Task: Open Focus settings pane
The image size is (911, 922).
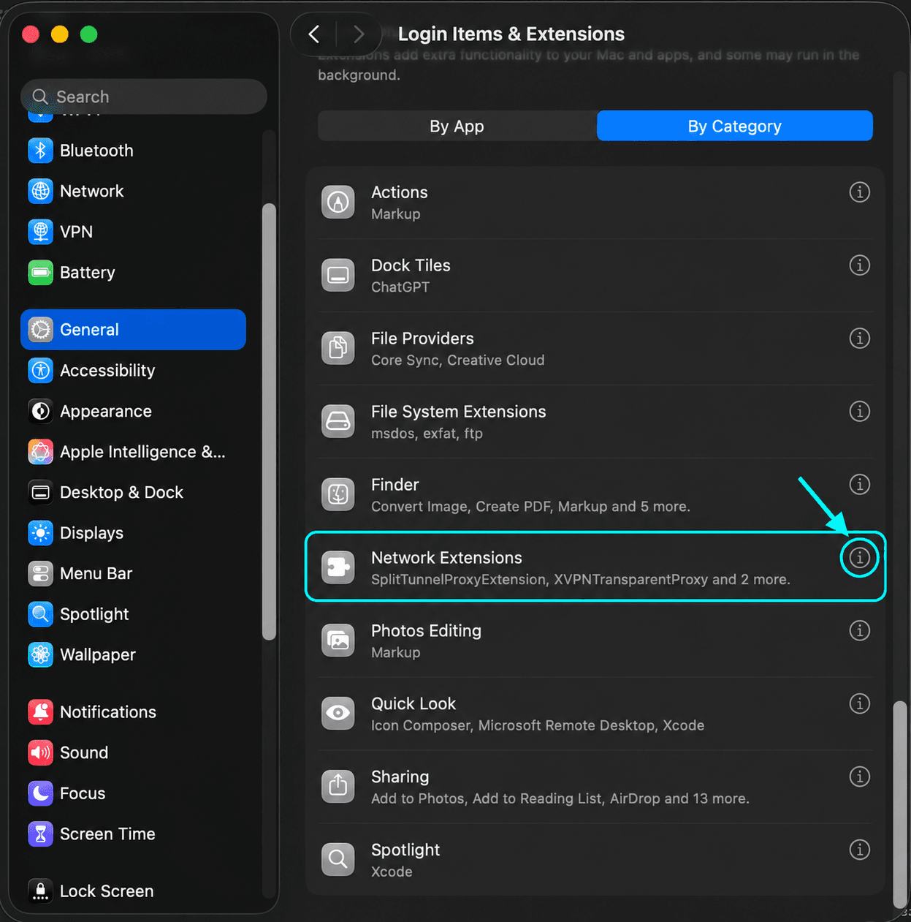Action: 134,793
